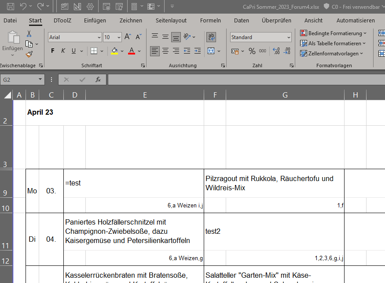
Task: Click Als Tabelle formatieren
Action: coord(333,44)
